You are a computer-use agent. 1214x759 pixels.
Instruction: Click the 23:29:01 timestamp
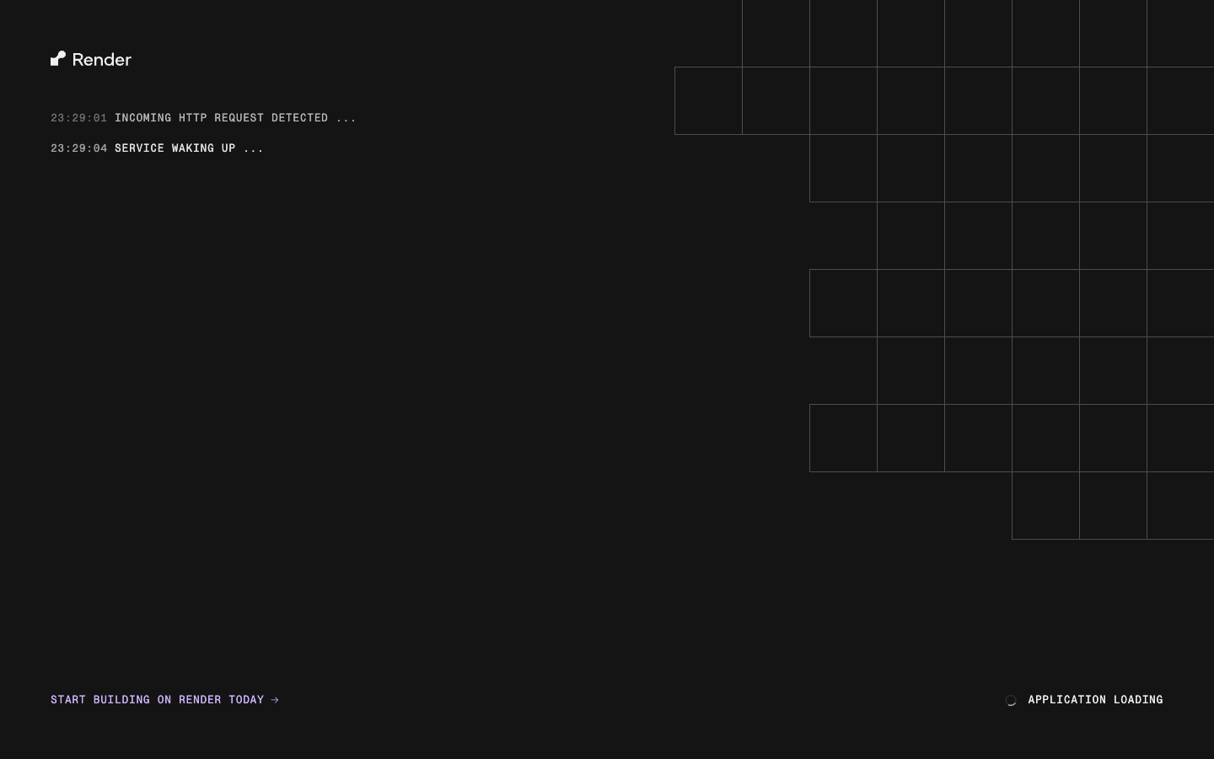tap(78, 118)
